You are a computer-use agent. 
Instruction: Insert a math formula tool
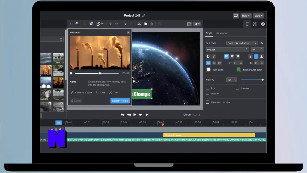pos(91,24)
